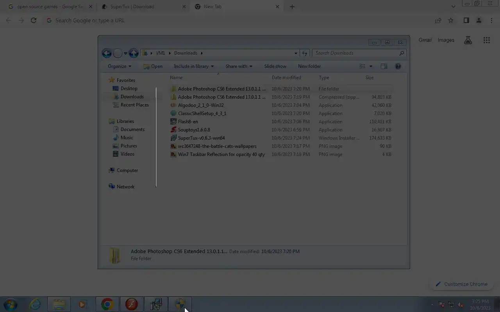Open the Chrome profile icon
The width and height of the screenshot is (500, 312).
(x=479, y=20)
